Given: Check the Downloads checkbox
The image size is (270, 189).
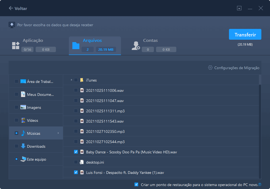Looking at the screenshot, I should coord(16,146).
